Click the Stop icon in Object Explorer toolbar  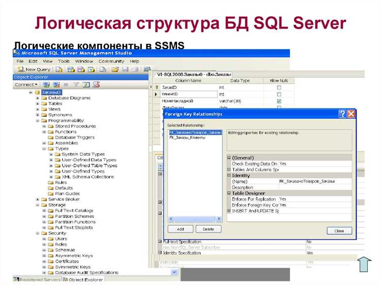click(66, 84)
